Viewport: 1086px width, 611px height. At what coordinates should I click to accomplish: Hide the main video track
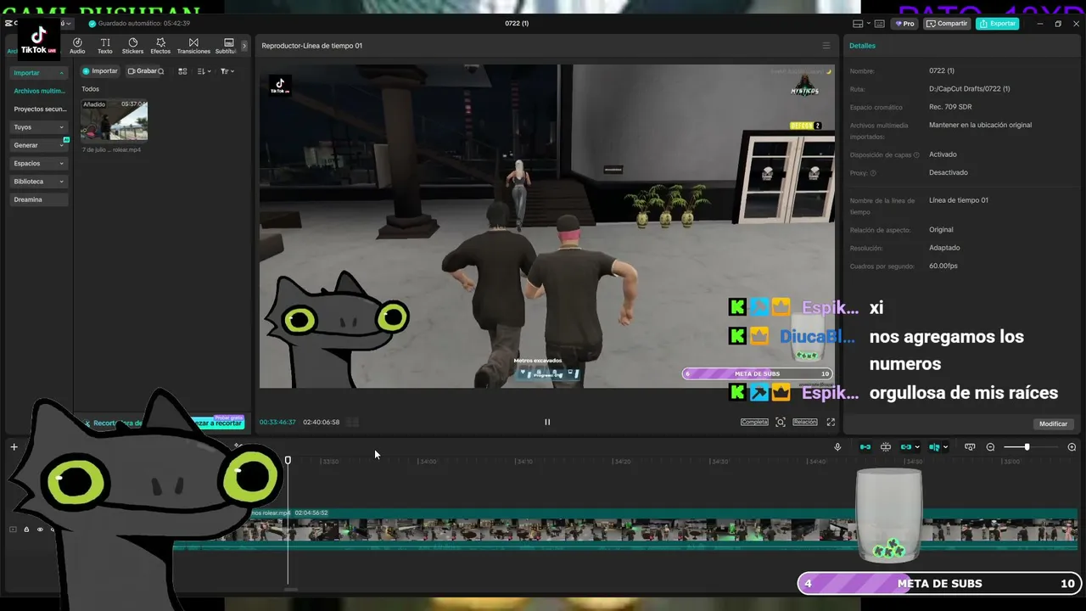click(39, 530)
